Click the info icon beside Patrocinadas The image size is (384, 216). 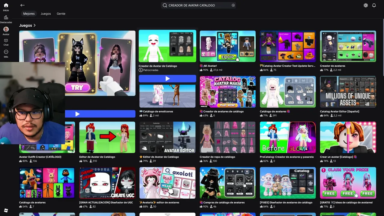tap(140, 70)
